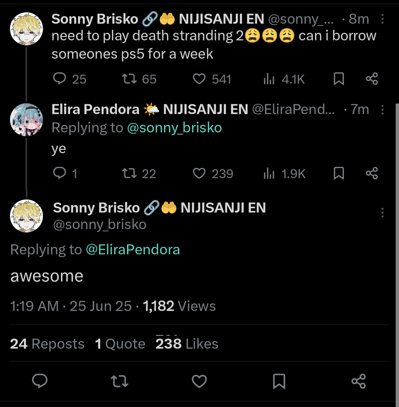Repost the death stranding 2 tweet

pos(129,79)
